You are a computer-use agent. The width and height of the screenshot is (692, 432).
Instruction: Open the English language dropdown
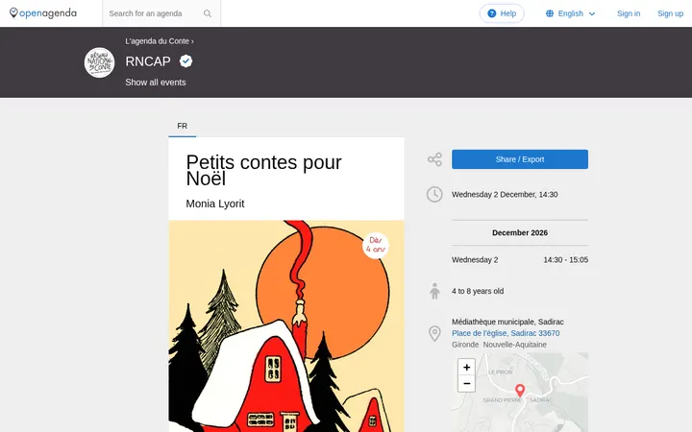[570, 13]
